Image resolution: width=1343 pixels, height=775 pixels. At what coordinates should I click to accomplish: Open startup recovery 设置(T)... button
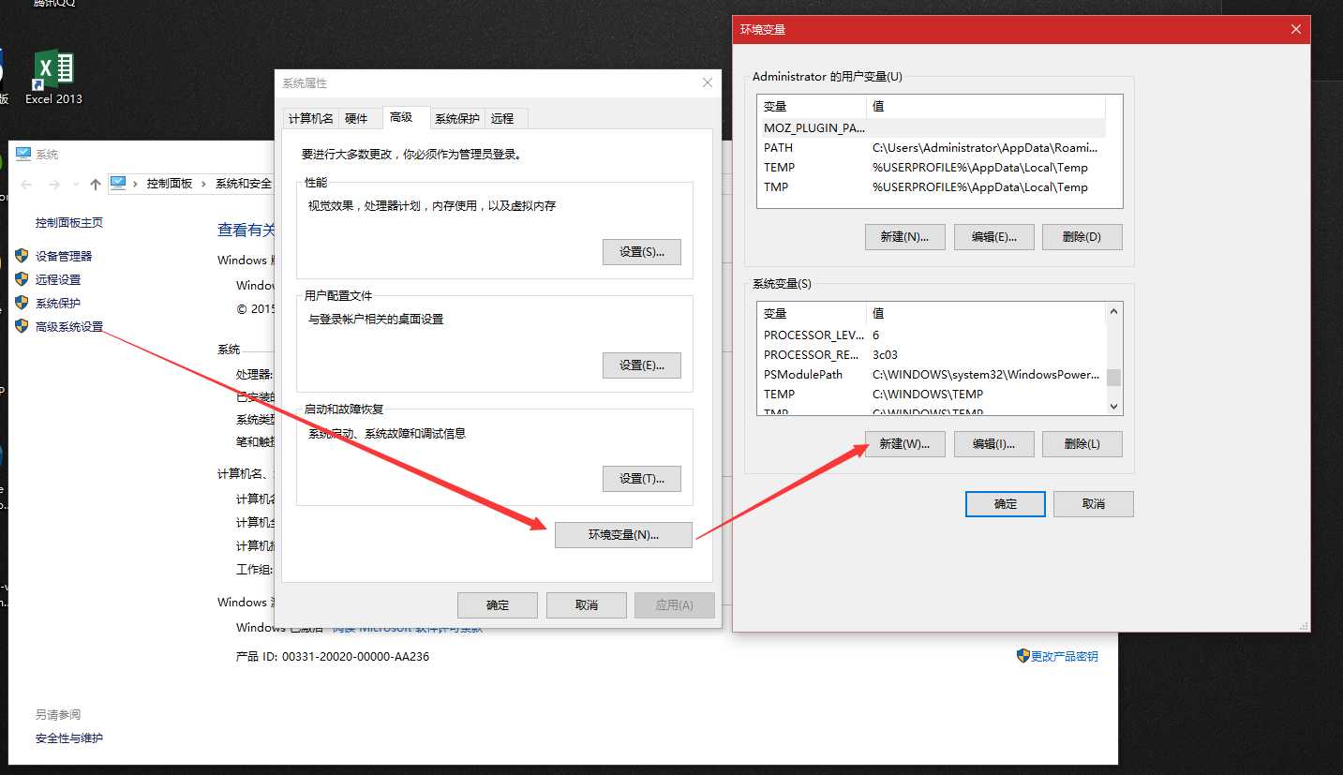[642, 479]
